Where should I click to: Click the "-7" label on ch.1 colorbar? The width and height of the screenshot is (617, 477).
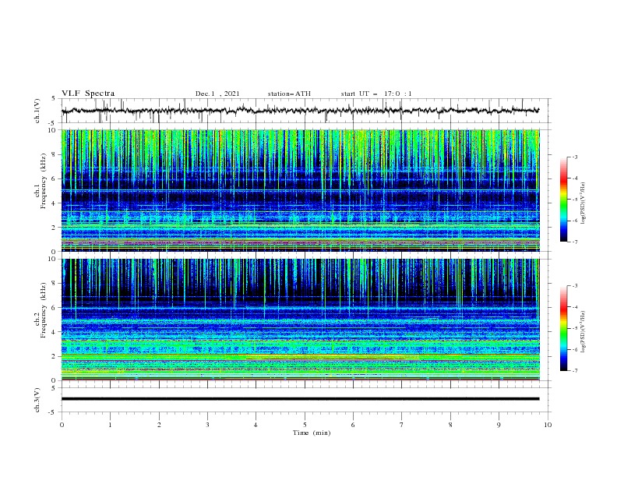[575, 242]
